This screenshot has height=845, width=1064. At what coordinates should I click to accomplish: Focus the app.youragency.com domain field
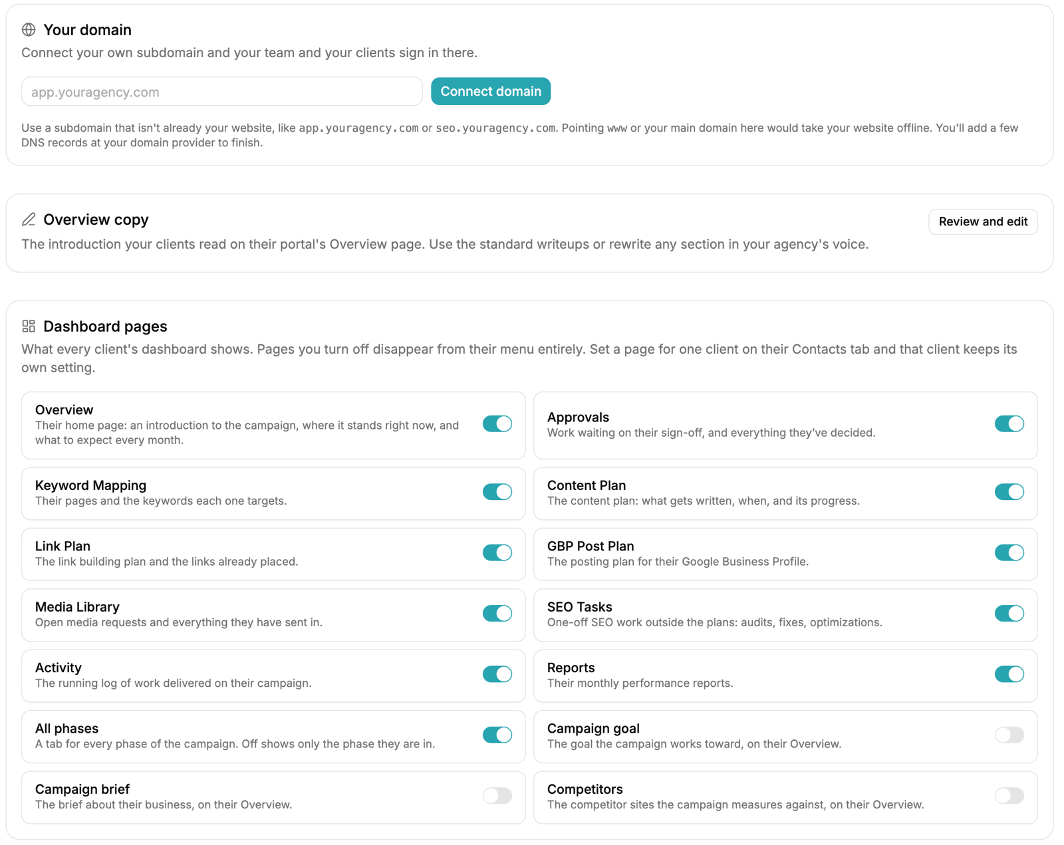[x=222, y=92]
